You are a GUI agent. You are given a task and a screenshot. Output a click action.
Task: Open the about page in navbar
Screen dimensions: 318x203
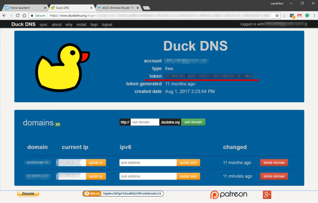[x=56, y=25]
